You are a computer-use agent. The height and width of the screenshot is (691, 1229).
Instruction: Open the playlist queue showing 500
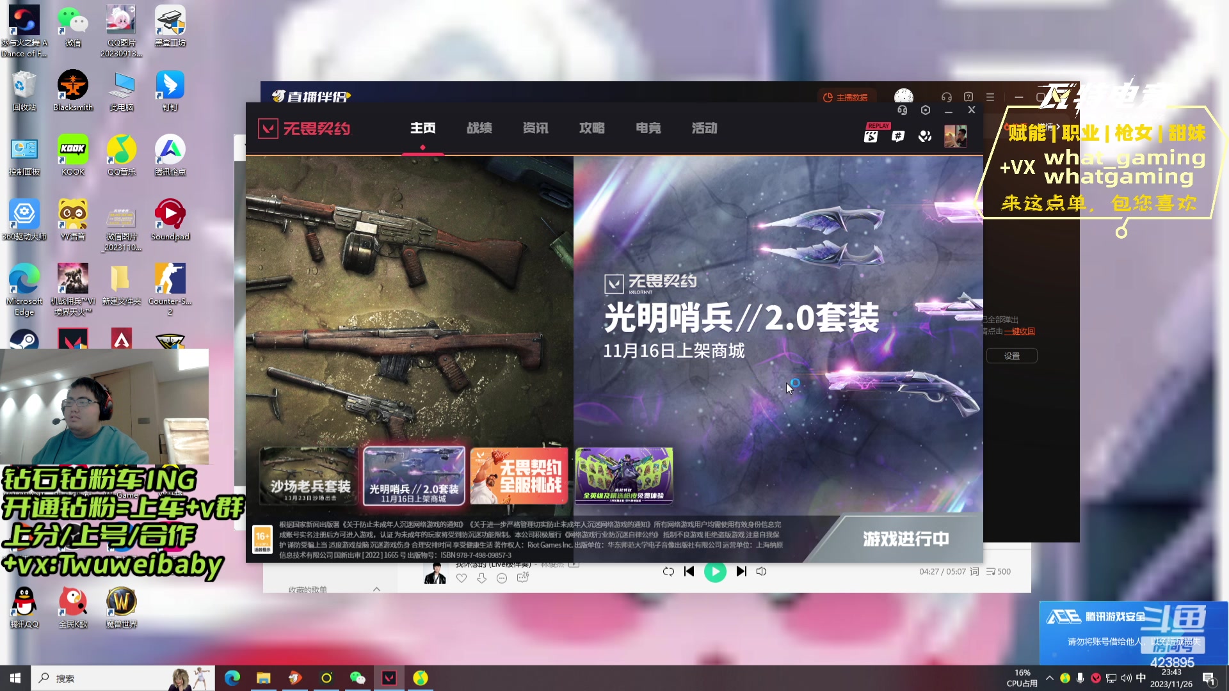click(x=999, y=571)
